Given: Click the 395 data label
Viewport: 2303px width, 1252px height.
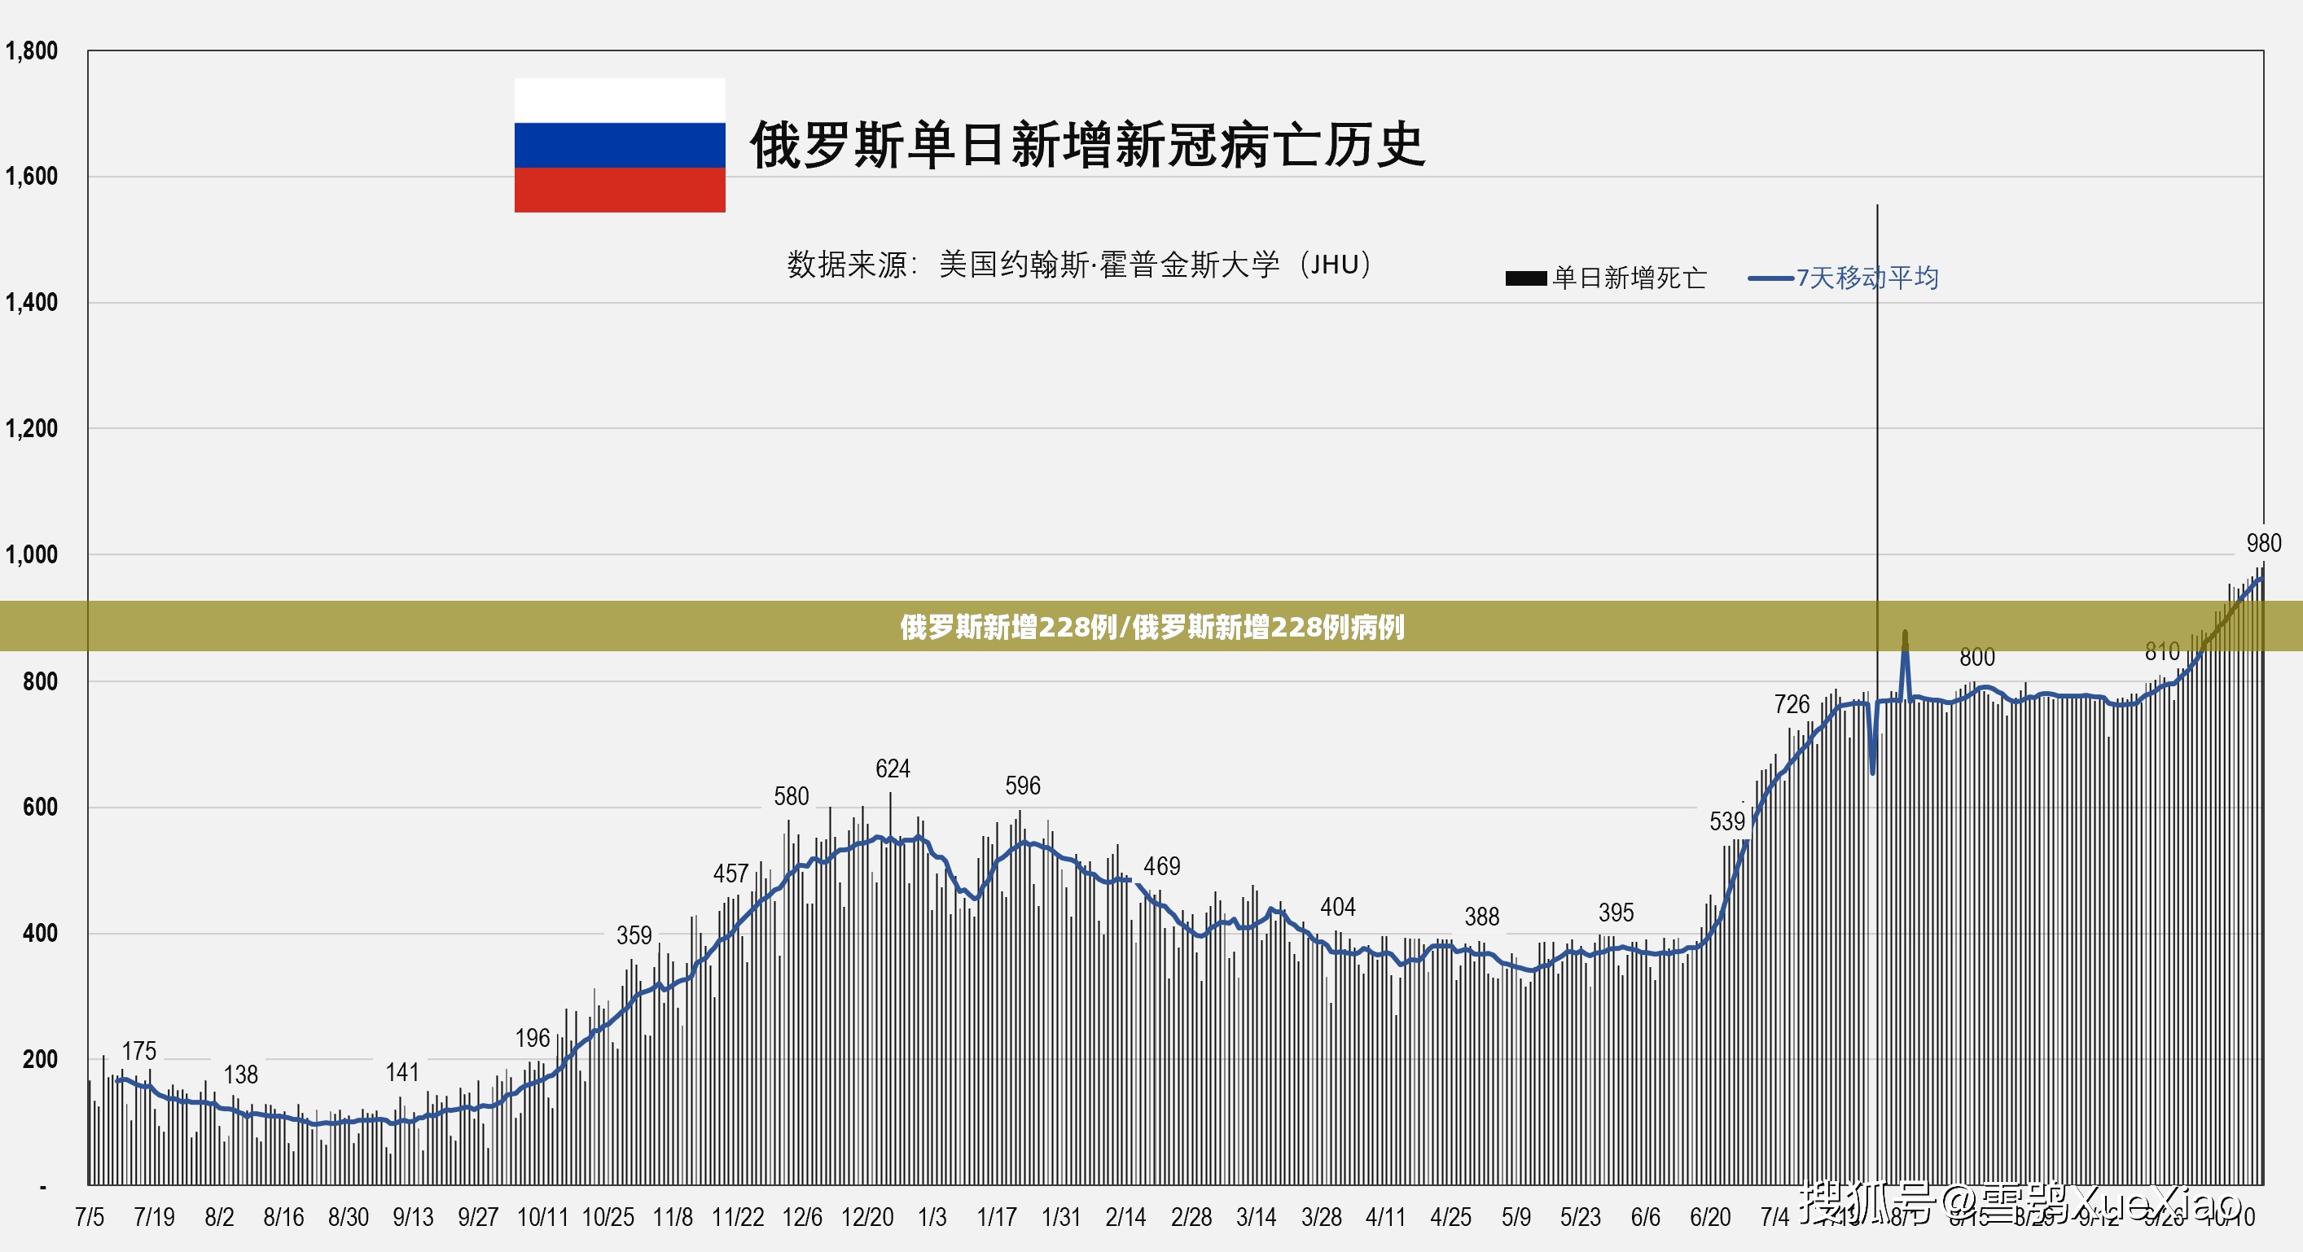Looking at the screenshot, I should (1616, 913).
